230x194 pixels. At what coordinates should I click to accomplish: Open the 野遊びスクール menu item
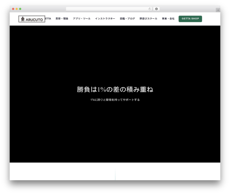[x=148, y=19]
